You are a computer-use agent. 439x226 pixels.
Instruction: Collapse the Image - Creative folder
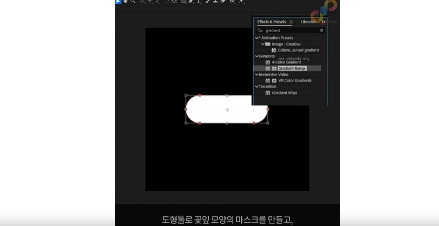(x=261, y=44)
